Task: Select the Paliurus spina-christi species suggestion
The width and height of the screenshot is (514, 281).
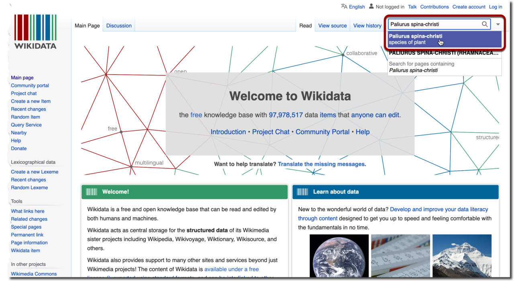Action: tap(426, 39)
